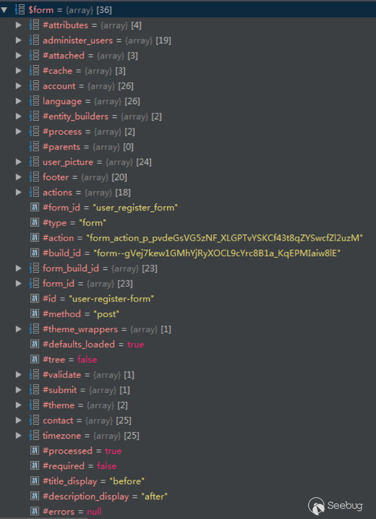376x519 pixels.
Task: Click the array icon beside $form
Action: pyautogui.click(x=20, y=10)
